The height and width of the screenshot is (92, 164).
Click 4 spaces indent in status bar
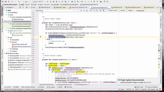(143, 89)
